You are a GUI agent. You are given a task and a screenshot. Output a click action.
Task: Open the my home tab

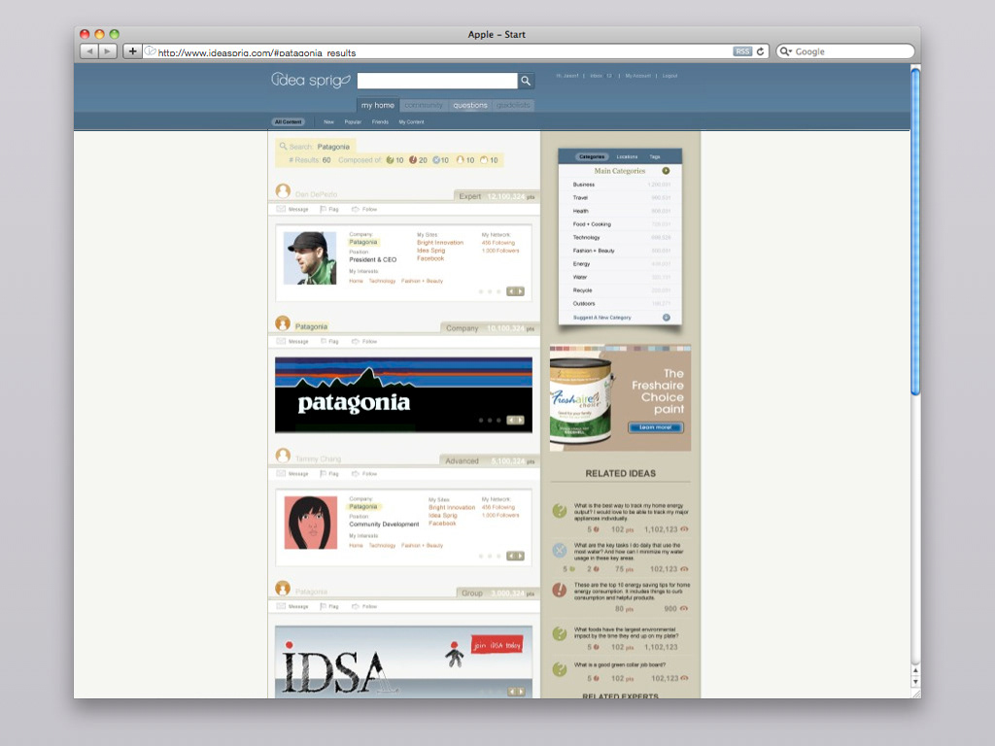click(378, 105)
